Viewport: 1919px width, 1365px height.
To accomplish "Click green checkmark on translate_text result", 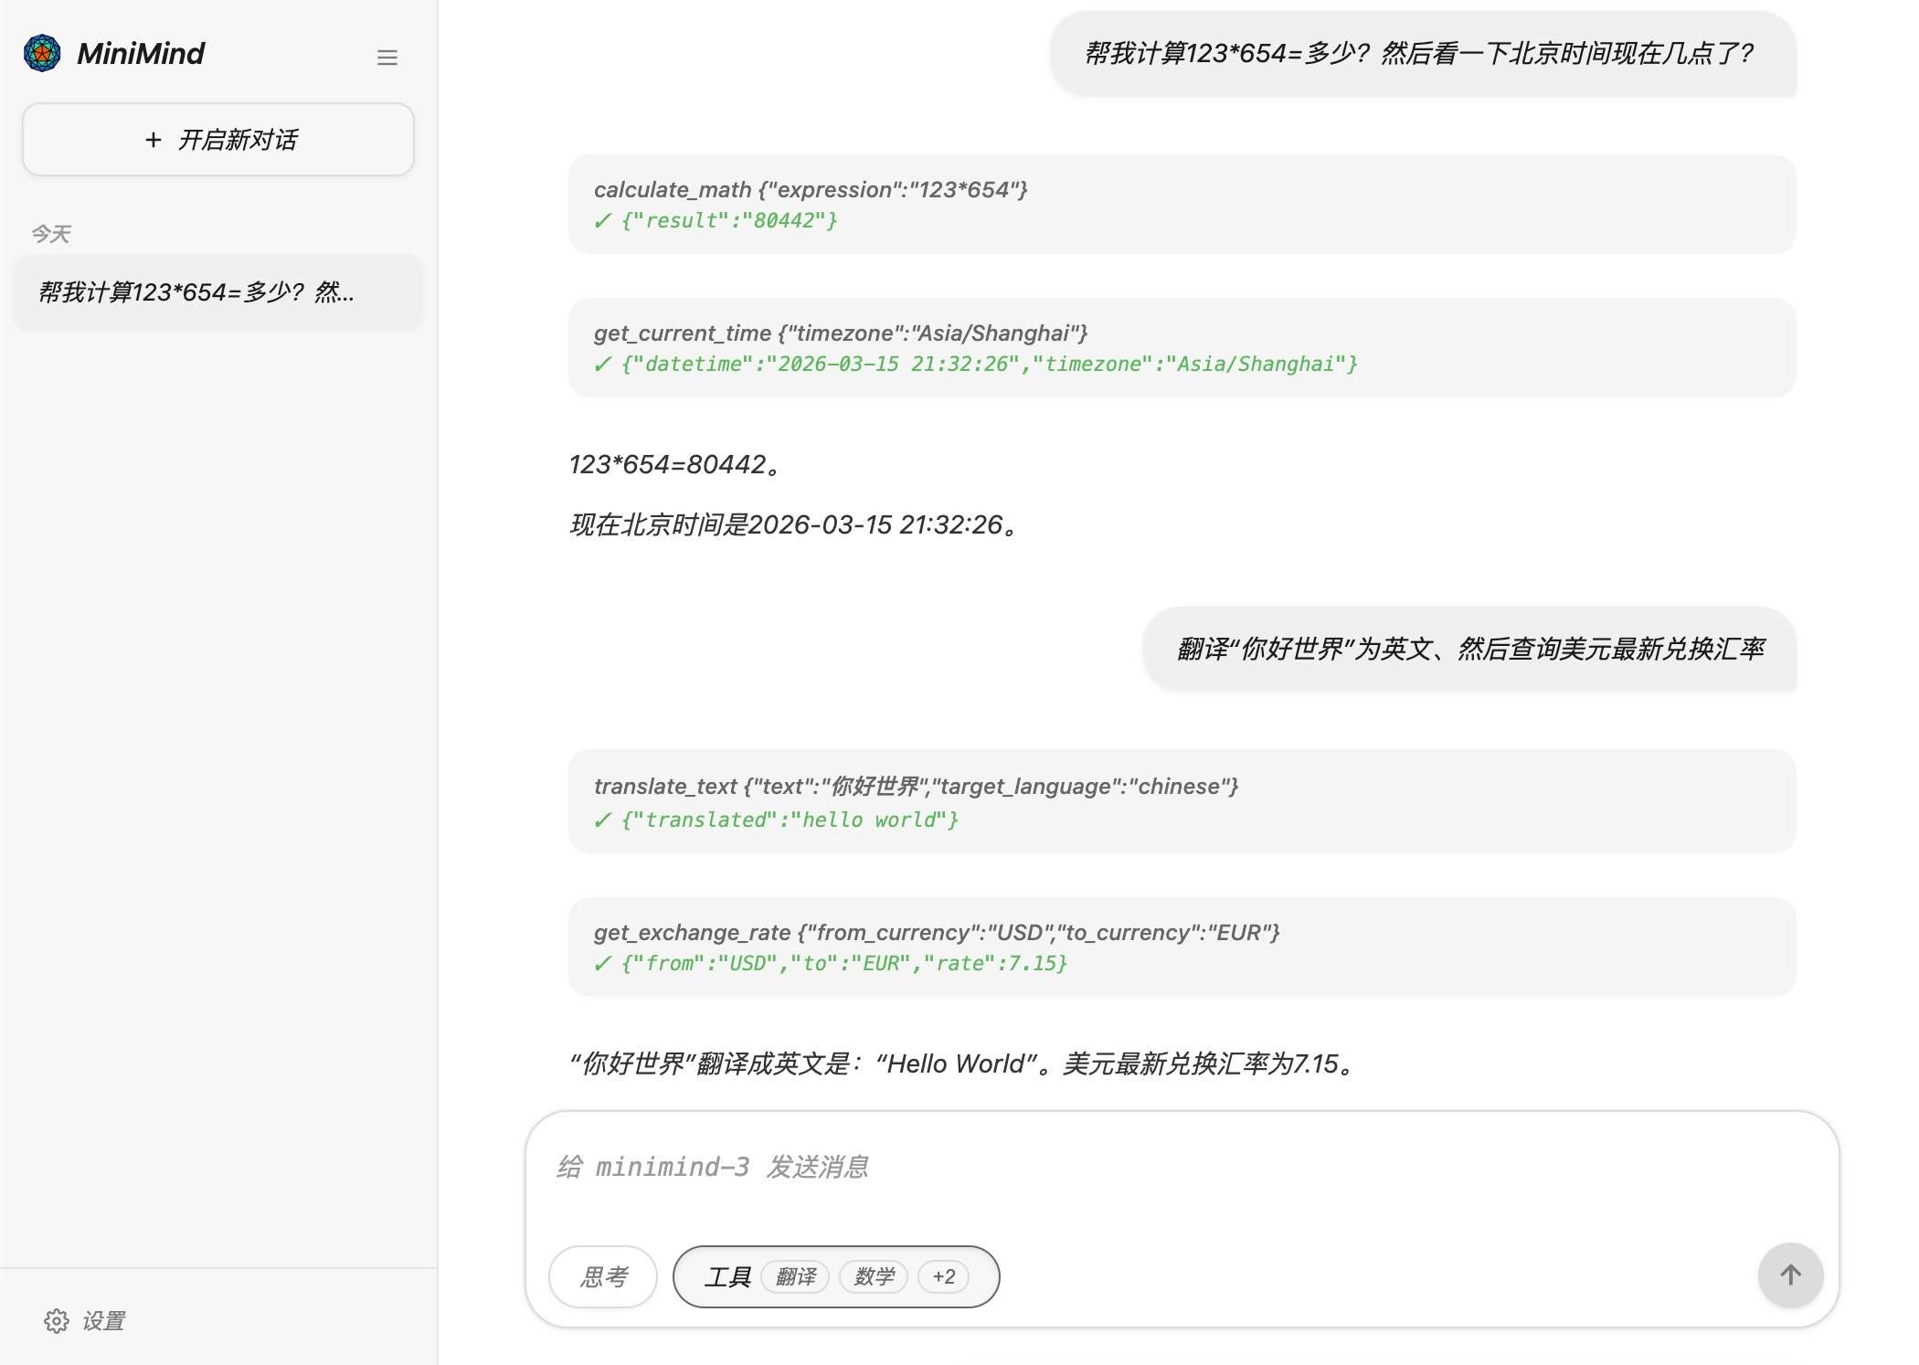I will tap(602, 820).
